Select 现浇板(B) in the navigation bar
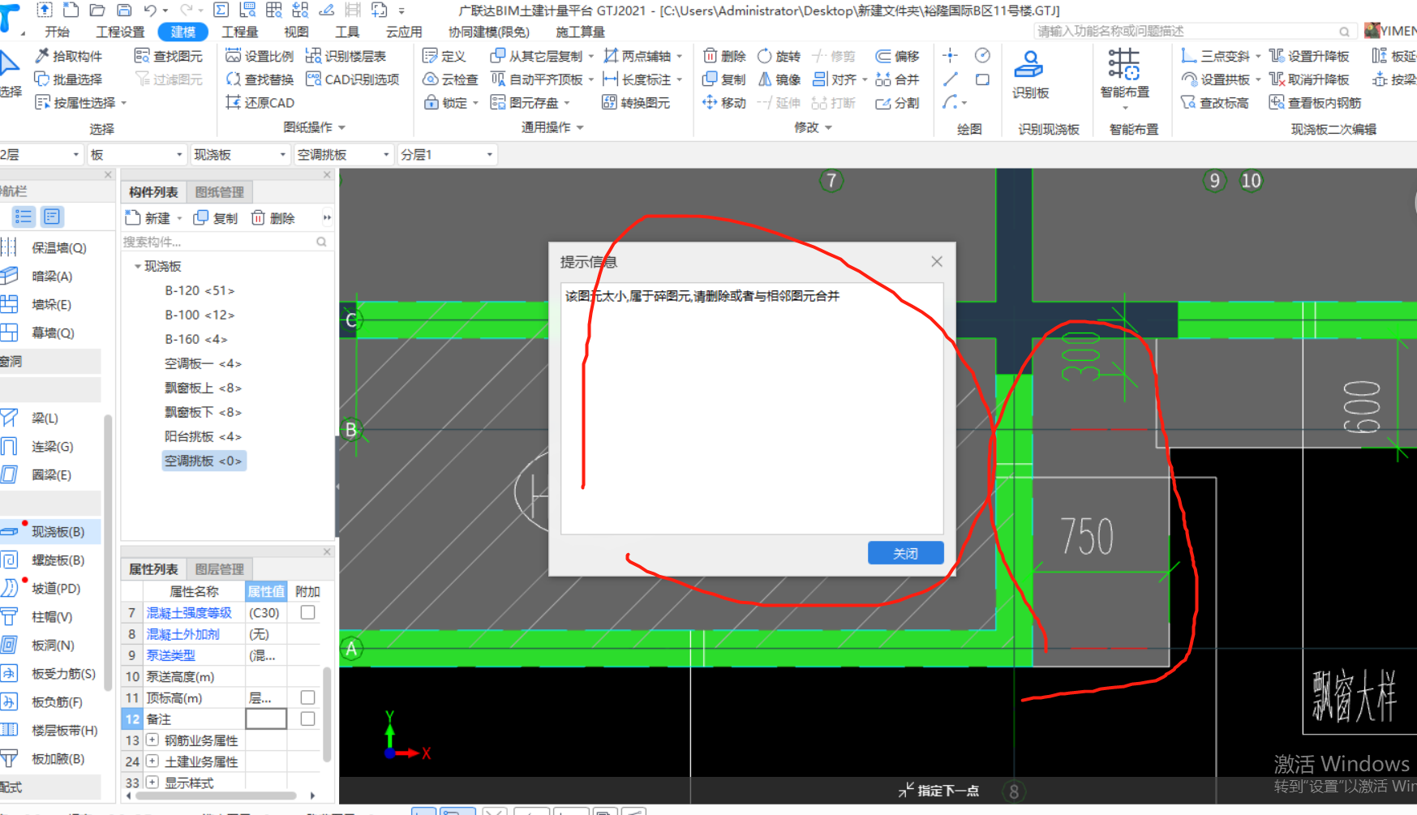The image size is (1417, 815). (x=50, y=531)
